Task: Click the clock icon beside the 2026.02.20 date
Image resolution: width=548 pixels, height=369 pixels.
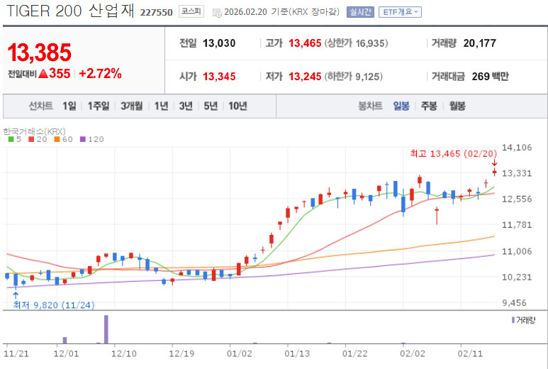Action: [217, 12]
